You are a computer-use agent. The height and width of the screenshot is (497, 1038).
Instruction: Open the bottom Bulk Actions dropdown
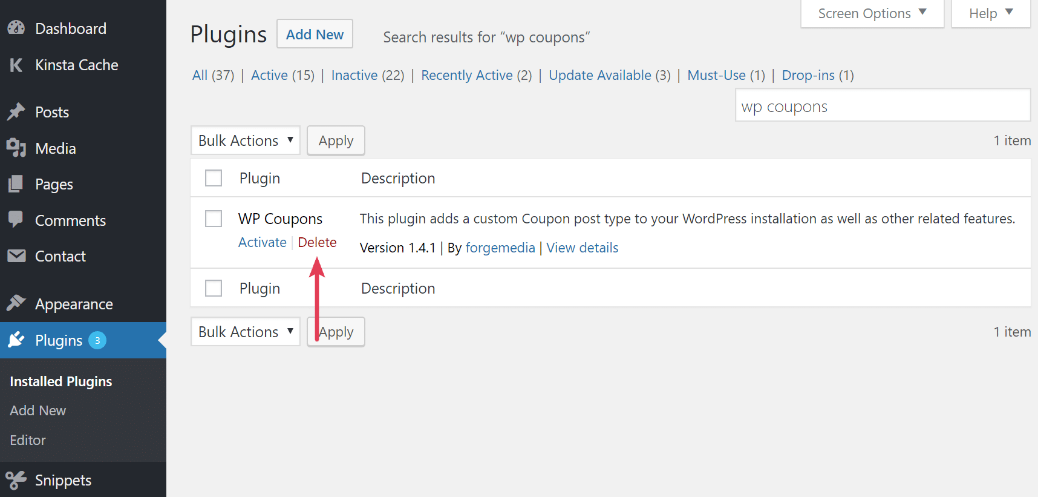pos(246,332)
